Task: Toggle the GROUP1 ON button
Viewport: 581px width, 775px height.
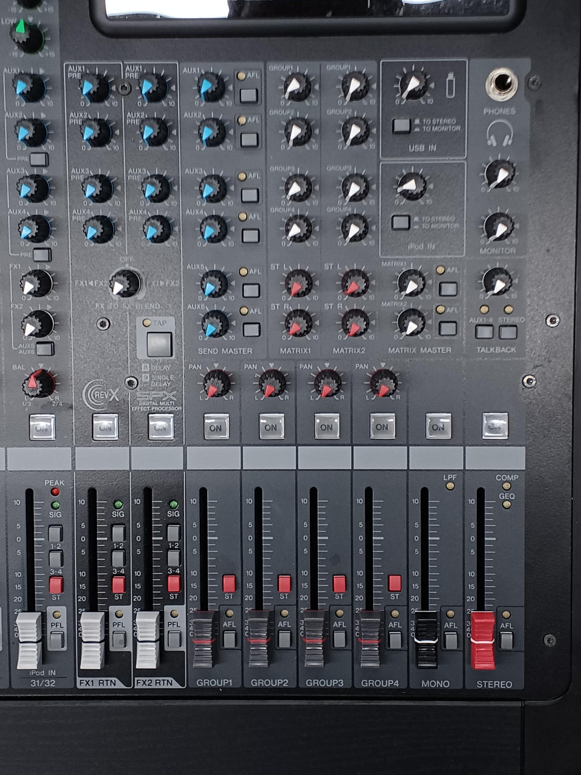Action: click(x=216, y=427)
